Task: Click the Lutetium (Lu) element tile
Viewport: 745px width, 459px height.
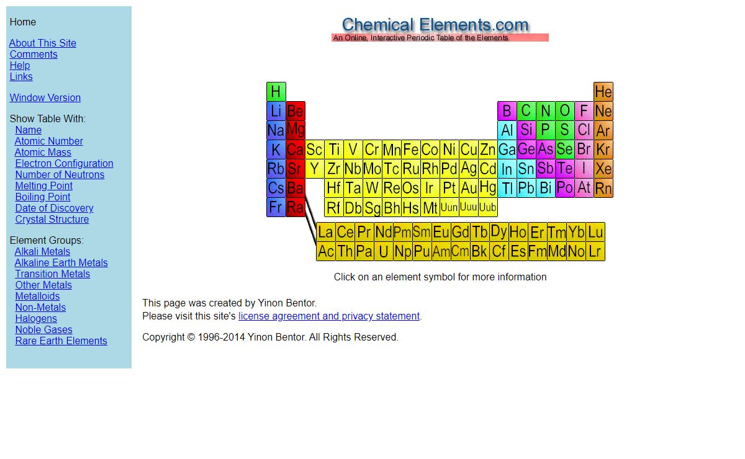Action: pos(595,232)
